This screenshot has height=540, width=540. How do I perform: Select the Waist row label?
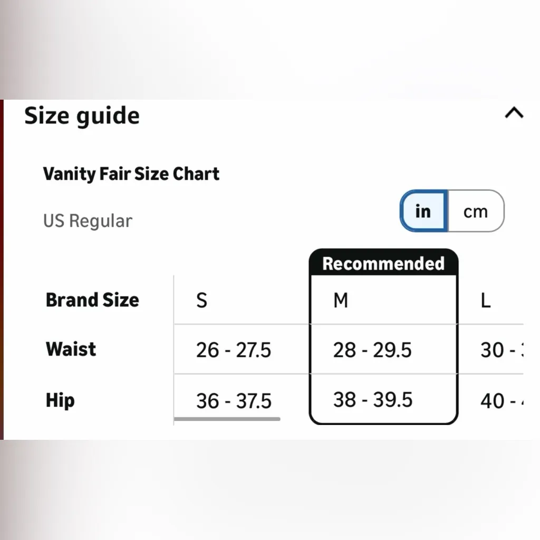click(71, 349)
